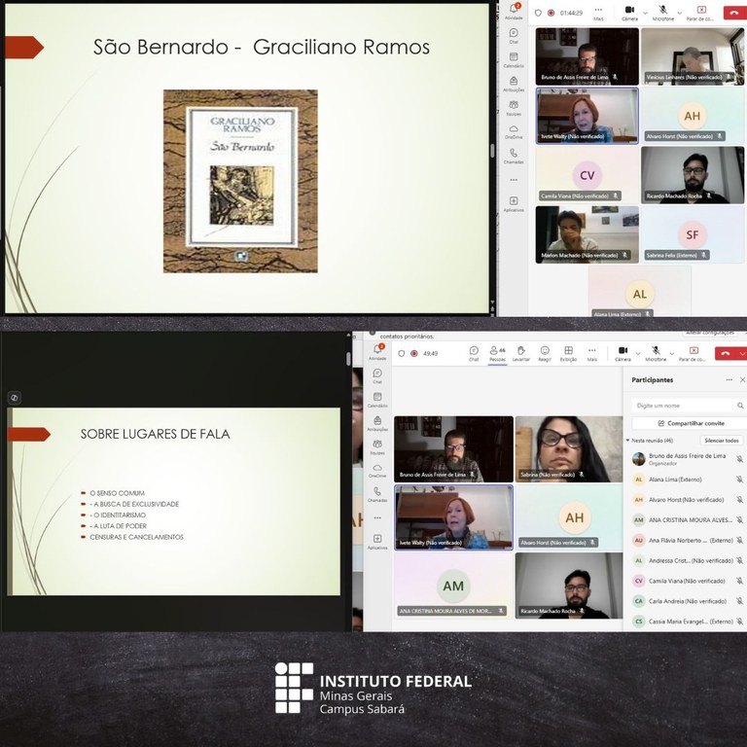This screenshot has height=747, width=747.
Task: Toggle the Câmera in the lower meeting toolbar
Action: tap(622, 352)
